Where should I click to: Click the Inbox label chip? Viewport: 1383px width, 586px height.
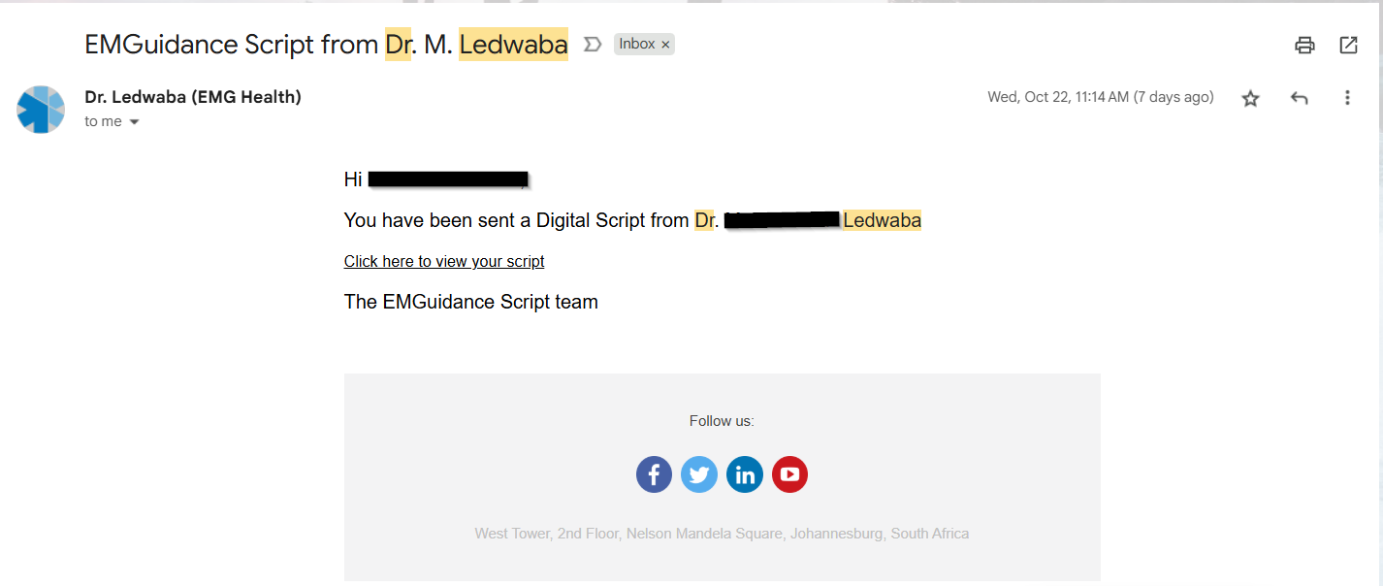point(636,45)
